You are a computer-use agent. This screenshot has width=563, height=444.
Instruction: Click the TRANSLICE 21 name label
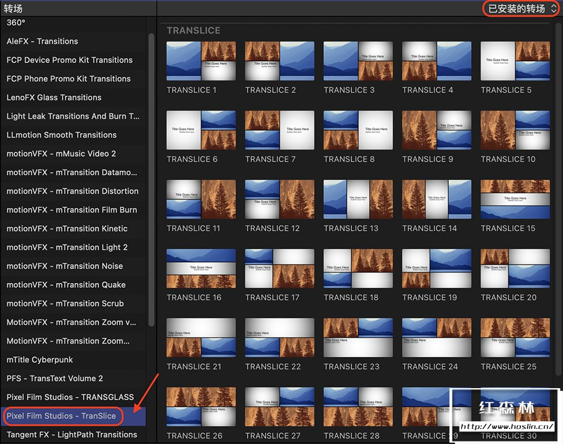point(194,366)
